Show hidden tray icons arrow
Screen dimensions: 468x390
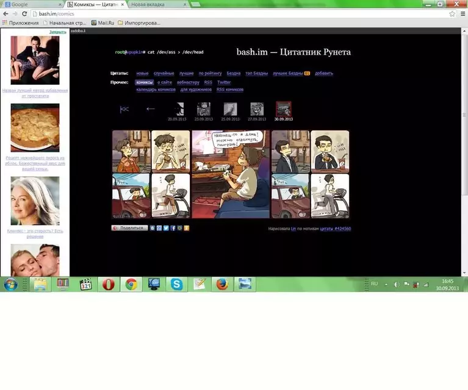(x=386, y=285)
